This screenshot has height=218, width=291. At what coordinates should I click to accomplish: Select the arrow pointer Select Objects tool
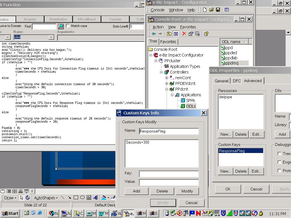point(22,198)
